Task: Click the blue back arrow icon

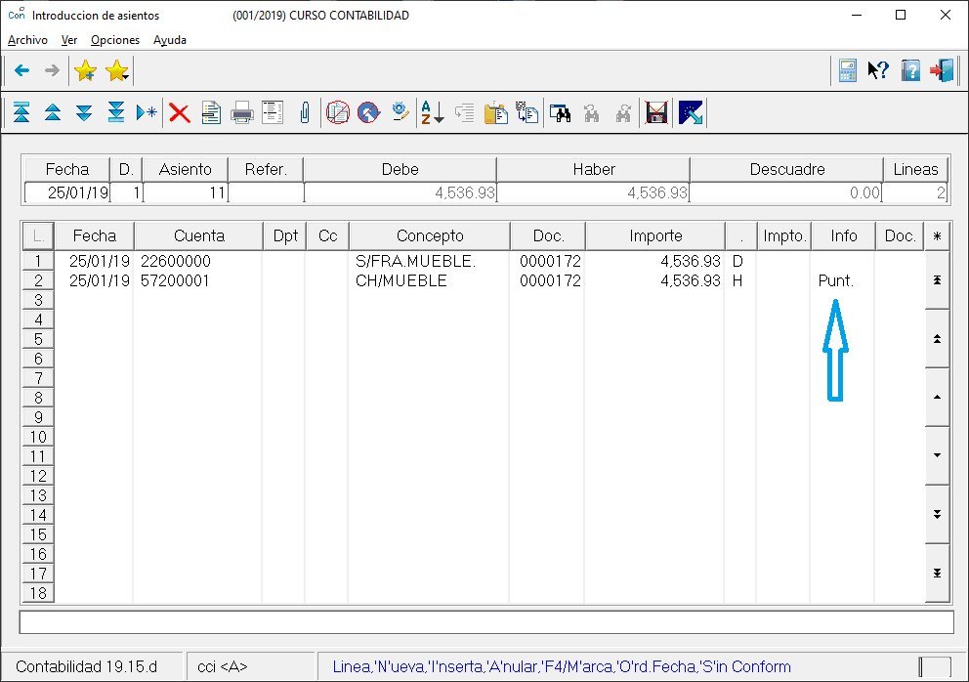Action: (x=22, y=70)
